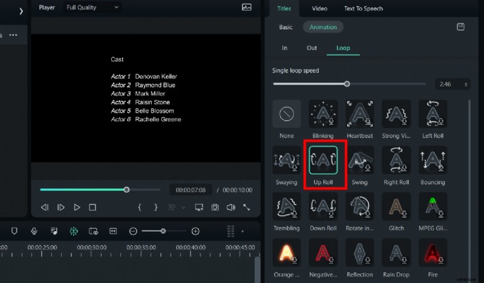
Task: Click the Basic button
Action: (286, 27)
